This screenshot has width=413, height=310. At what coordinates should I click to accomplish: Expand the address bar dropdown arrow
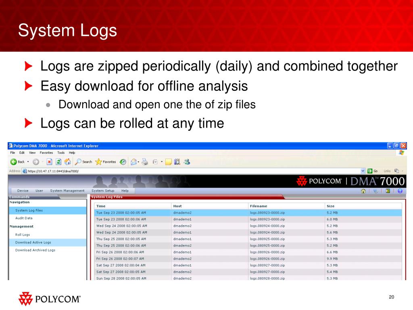pos(363,171)
